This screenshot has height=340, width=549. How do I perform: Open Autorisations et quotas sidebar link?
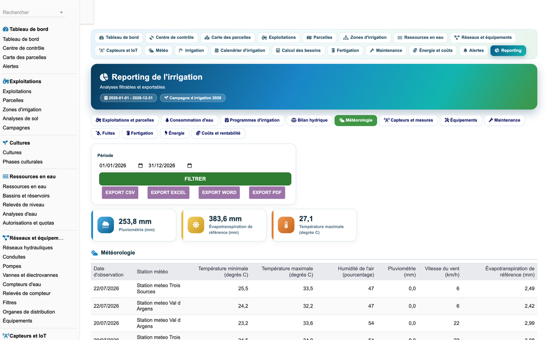28,223
